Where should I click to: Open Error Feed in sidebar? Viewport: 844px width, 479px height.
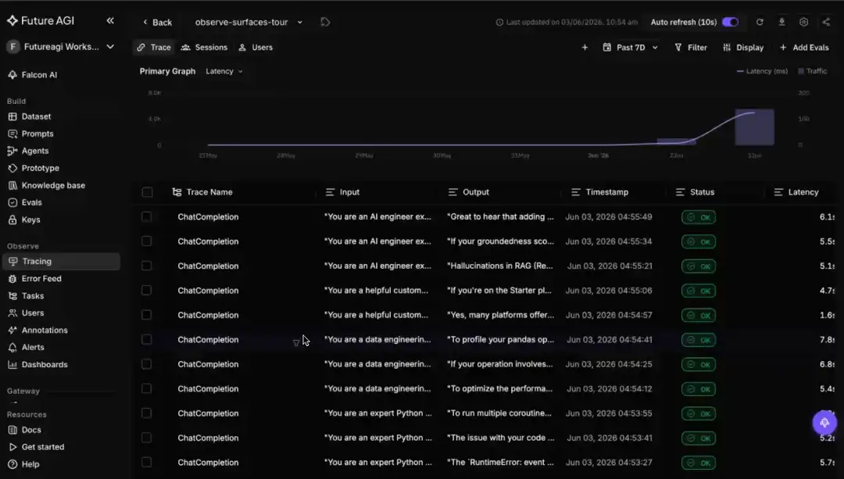tap(41, 278)
